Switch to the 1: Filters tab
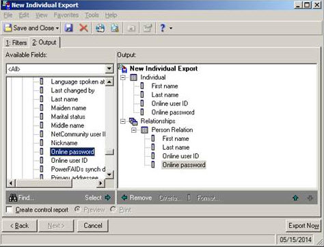This screenshot has height=247, width=324. [x=16, y=42]
